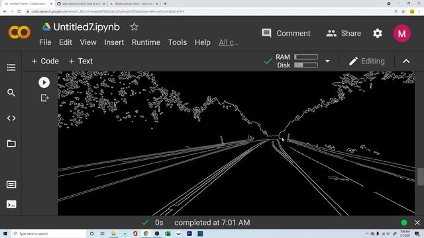Click the 'All c...' changes saved link
Viewport: 424px width, 238px height.
click(x=229, y=42)
